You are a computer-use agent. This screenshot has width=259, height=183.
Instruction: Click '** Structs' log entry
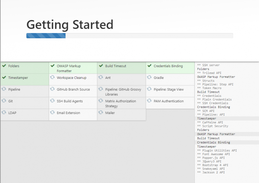(x=206, y=81)
